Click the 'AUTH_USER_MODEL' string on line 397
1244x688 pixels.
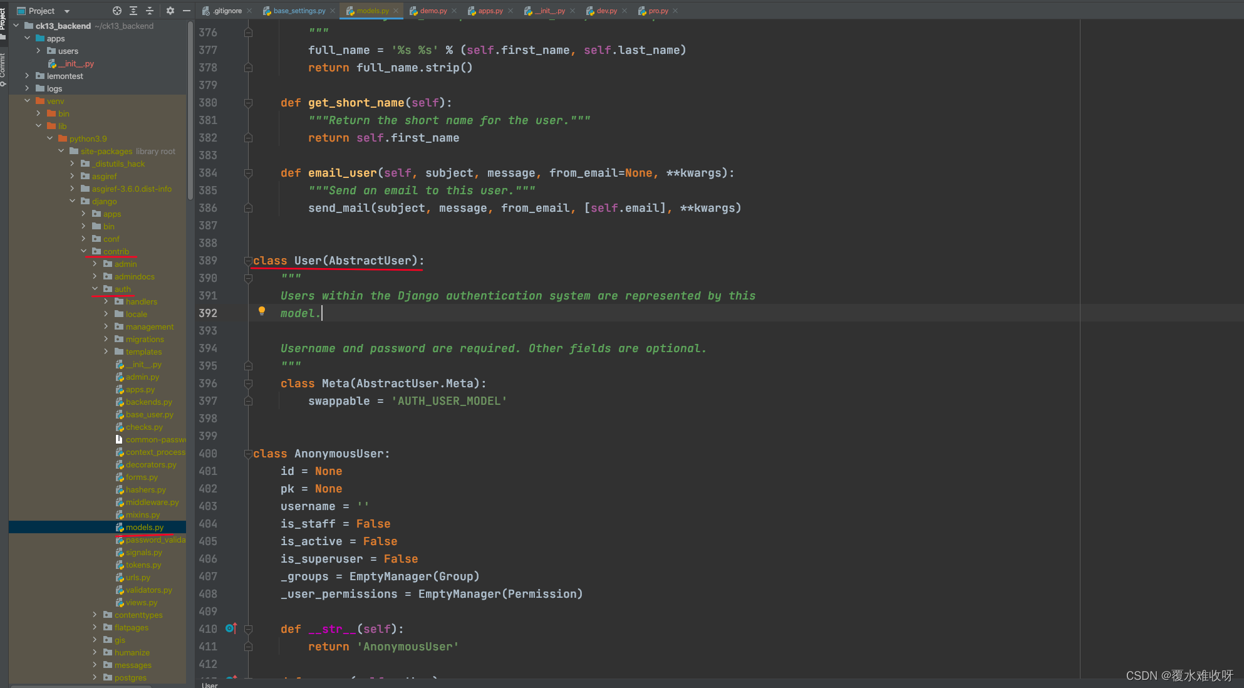pyautogui.click(x=449, y=401)
